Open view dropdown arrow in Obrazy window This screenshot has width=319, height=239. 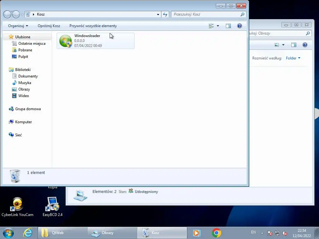(283, 45)
